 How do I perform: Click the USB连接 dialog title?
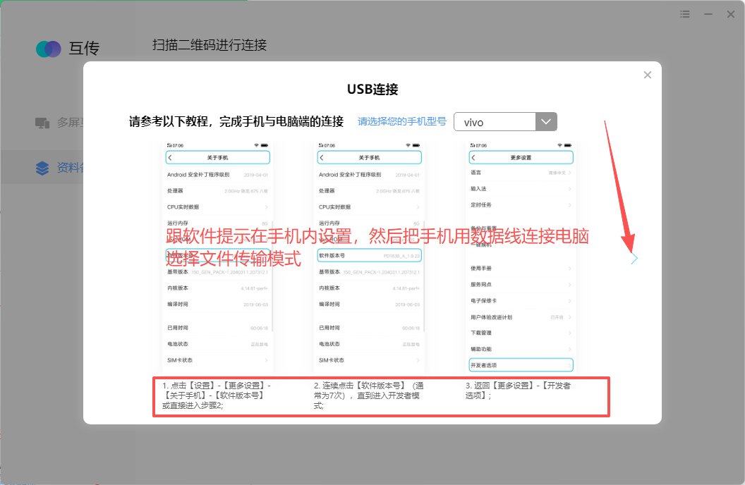(372, 90)
